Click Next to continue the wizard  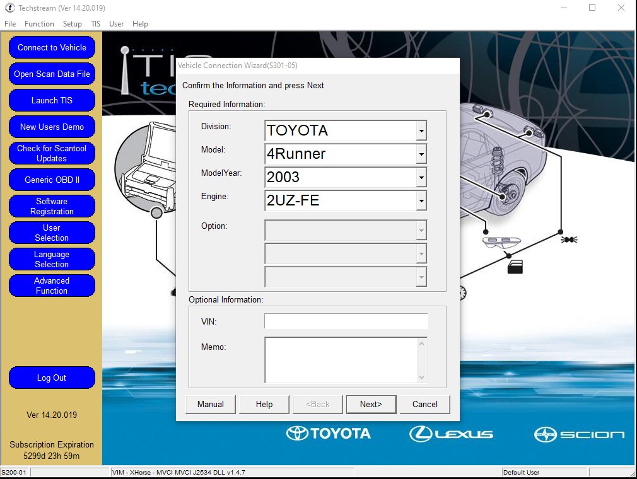371,404
